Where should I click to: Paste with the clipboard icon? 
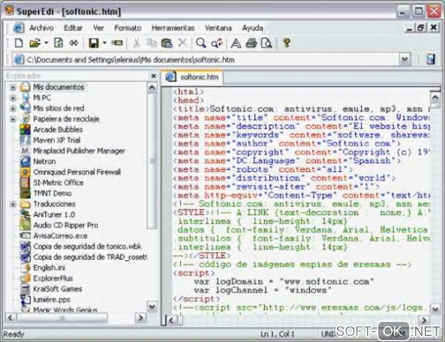(167, 43)
